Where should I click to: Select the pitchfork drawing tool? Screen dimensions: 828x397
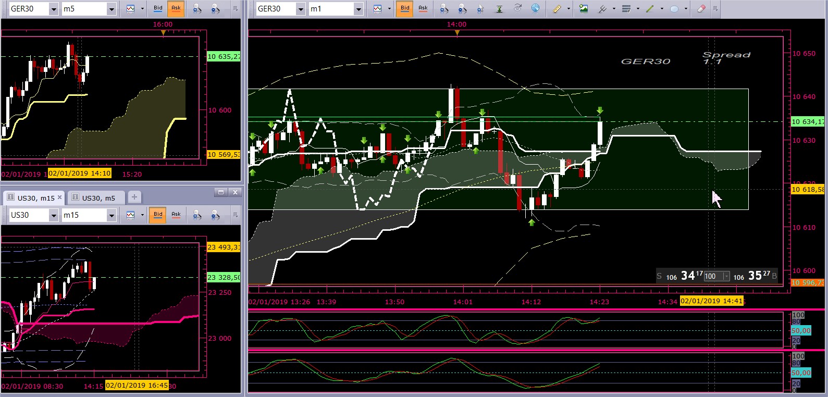(602, 9)
